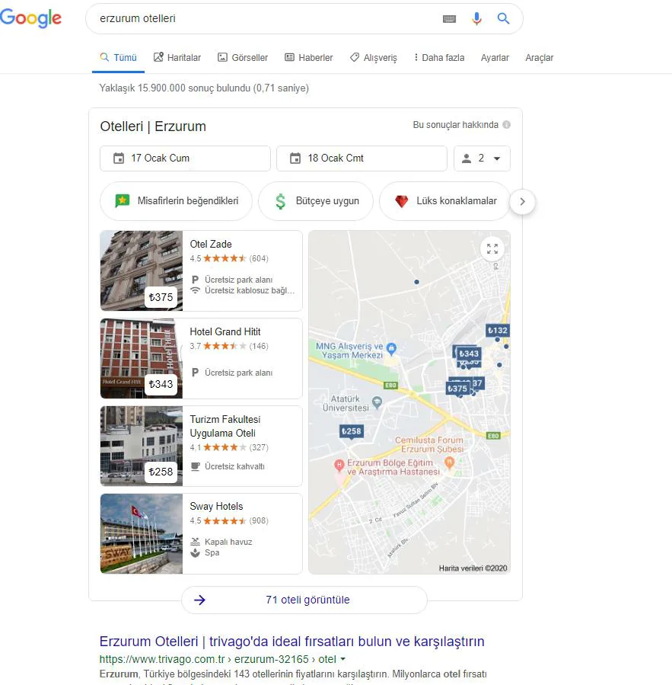Click the info icon beside Bu sonuçlar hakkında

point(506,124)
